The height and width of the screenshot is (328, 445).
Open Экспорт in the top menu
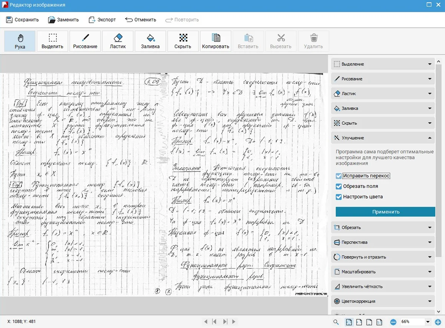[x=102, y=20]
